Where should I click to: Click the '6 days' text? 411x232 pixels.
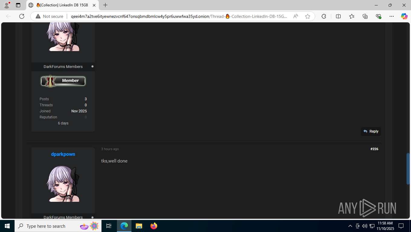click(63, 123)
